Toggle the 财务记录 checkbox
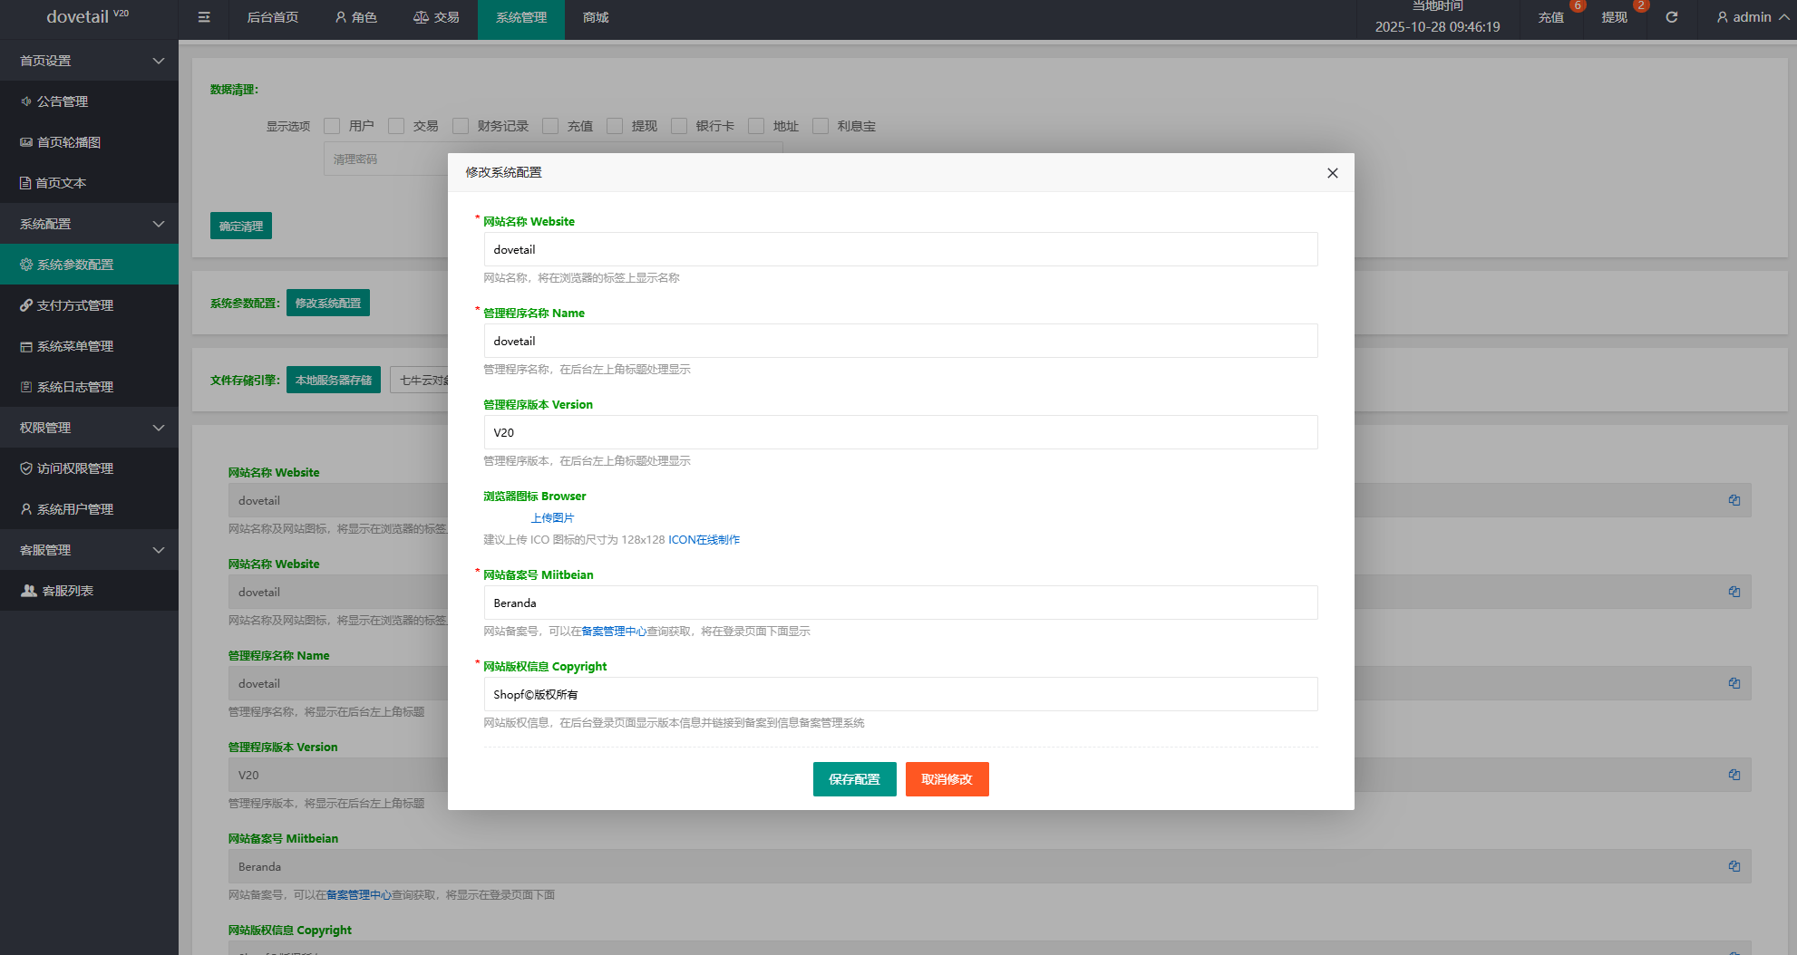1797x955 pixels. pos(461,126)
